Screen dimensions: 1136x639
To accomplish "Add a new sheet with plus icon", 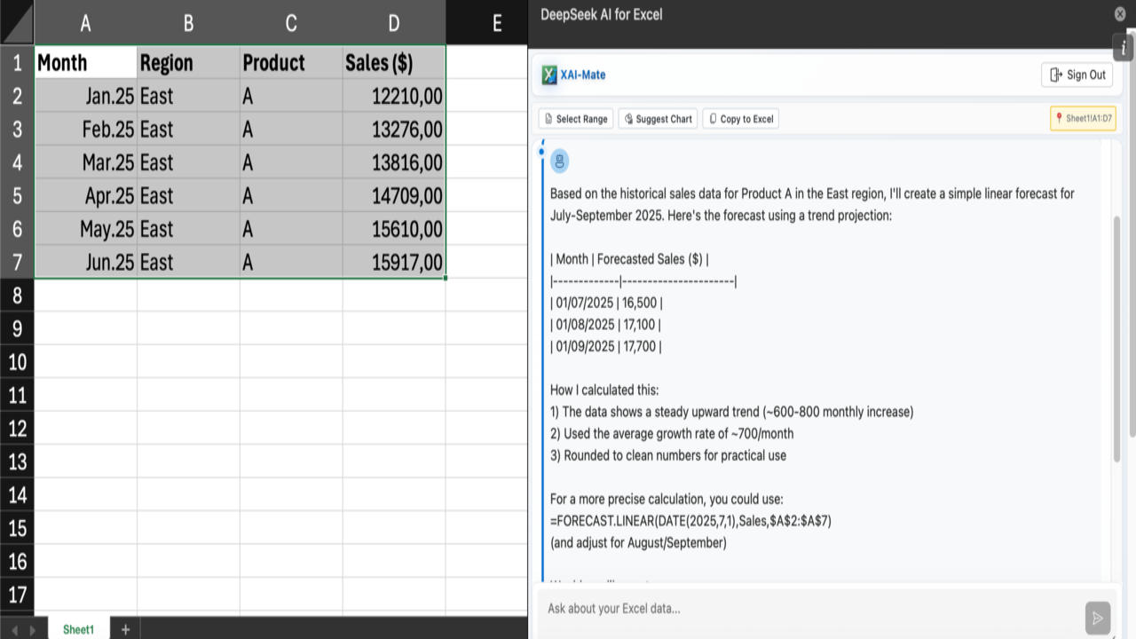I will (x=125, y=629).
